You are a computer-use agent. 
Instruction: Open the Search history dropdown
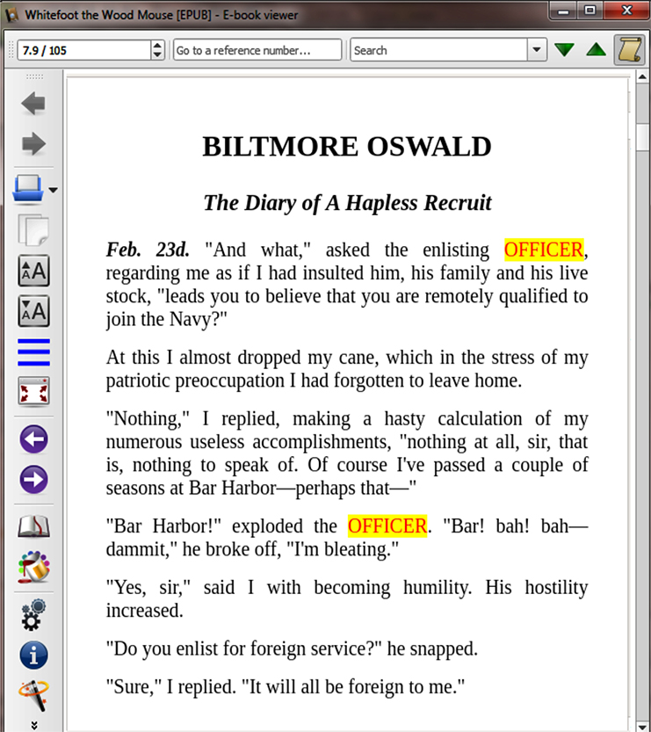pyautogui.click(x=537, y=50)
